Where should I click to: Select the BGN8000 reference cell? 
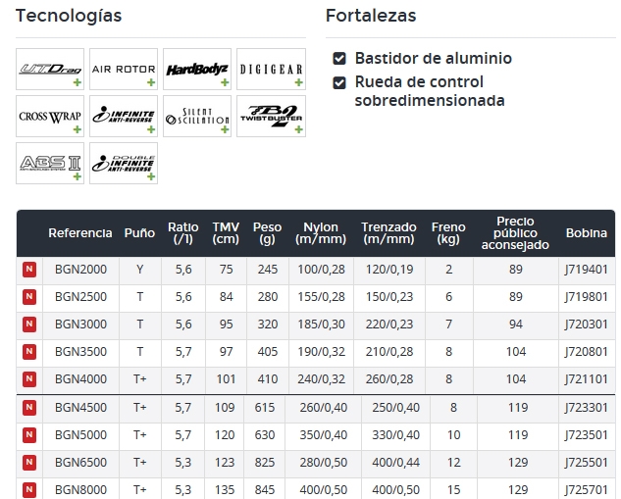point(80,490)
